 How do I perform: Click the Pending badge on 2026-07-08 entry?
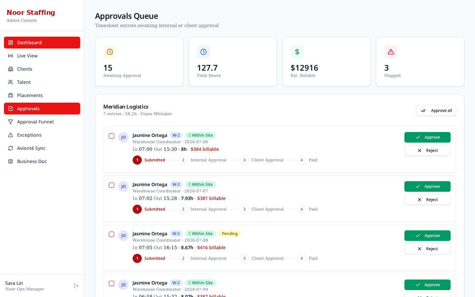pyautogui.click(x=230, y=234)
